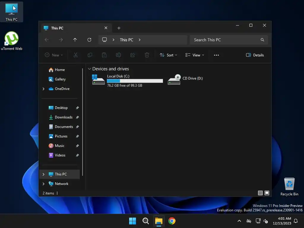
Task: Select This PC desktop icon
Action: tap(12, 12)
